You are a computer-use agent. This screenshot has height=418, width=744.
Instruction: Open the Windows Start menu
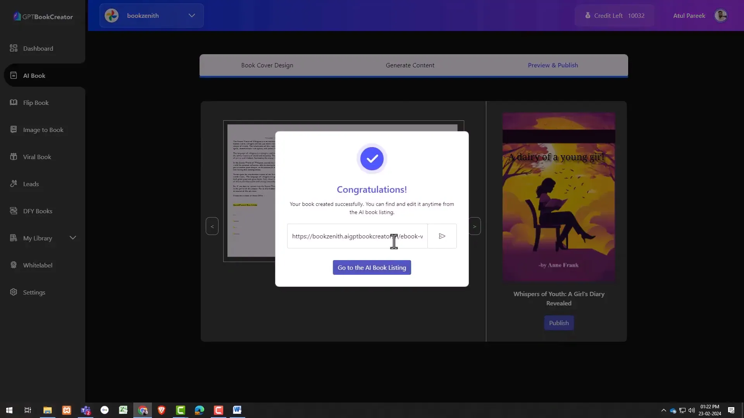(x=9, y=410)
